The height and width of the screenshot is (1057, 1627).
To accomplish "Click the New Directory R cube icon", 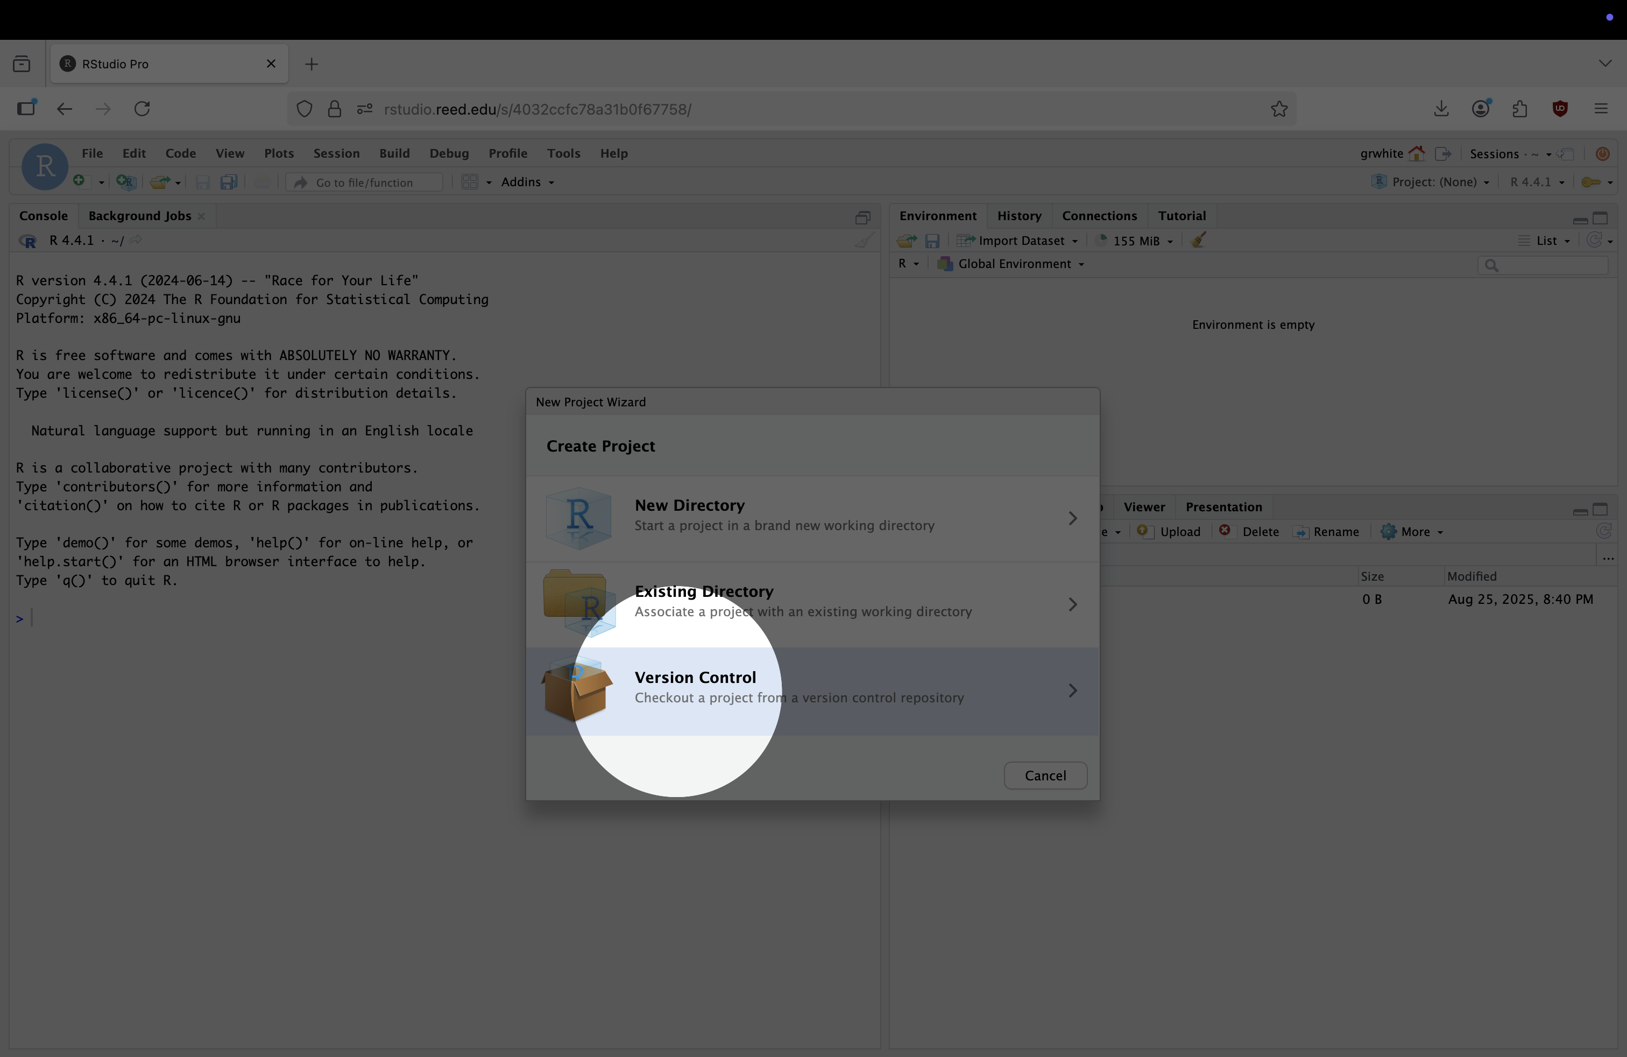I will tap(578, 518).
